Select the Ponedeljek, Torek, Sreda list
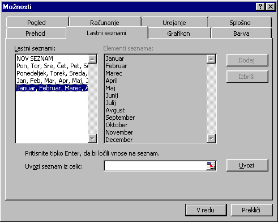The height and width of the screenshot is (222, 278). (52, 73)
